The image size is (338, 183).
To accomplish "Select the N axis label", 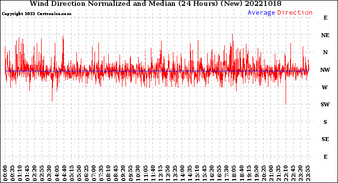I will coord(325,52).
